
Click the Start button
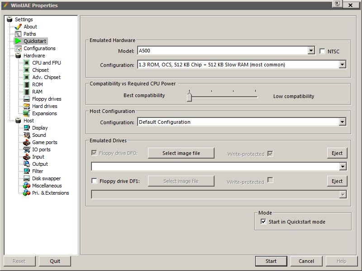coord(271,261)
